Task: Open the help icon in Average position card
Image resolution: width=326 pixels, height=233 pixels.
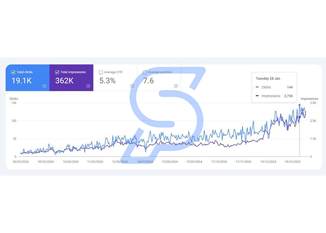Action: [x=176, y=86]
